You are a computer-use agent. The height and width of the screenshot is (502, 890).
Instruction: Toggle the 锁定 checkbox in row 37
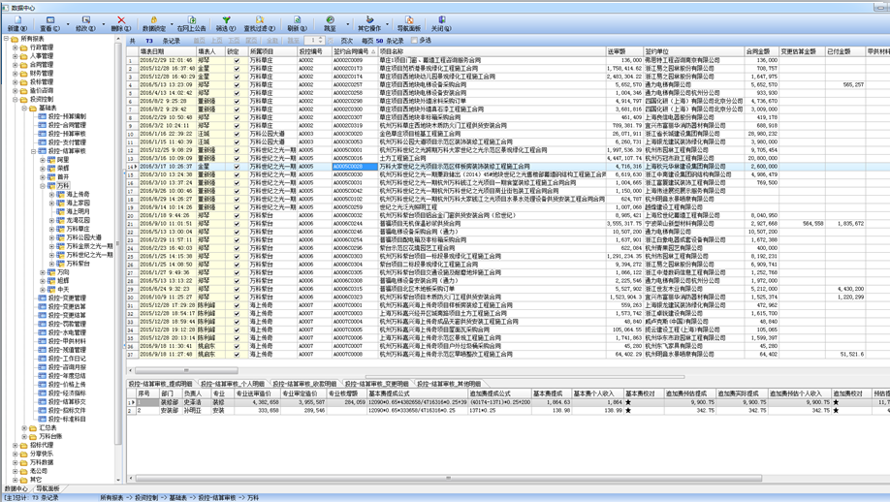(237, 355)
